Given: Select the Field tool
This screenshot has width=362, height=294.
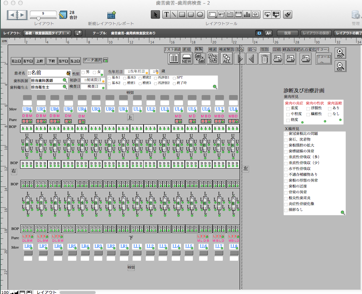Looking at the screenshot, I should (267, 15).
